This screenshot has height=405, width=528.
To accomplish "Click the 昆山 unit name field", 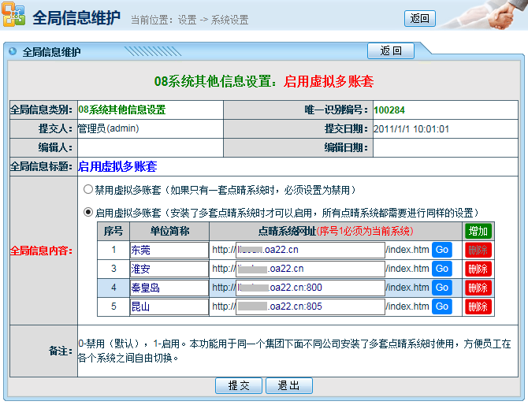I will (168, 307).
